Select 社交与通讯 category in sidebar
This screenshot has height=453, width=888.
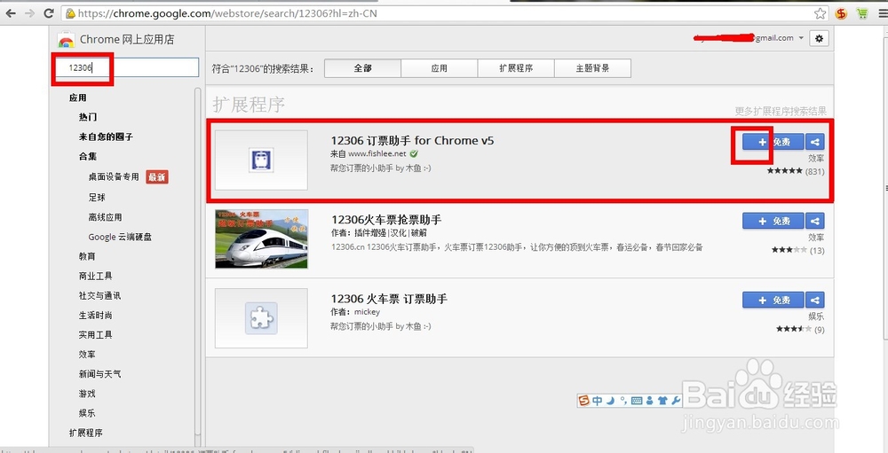[x=99, y=296]
